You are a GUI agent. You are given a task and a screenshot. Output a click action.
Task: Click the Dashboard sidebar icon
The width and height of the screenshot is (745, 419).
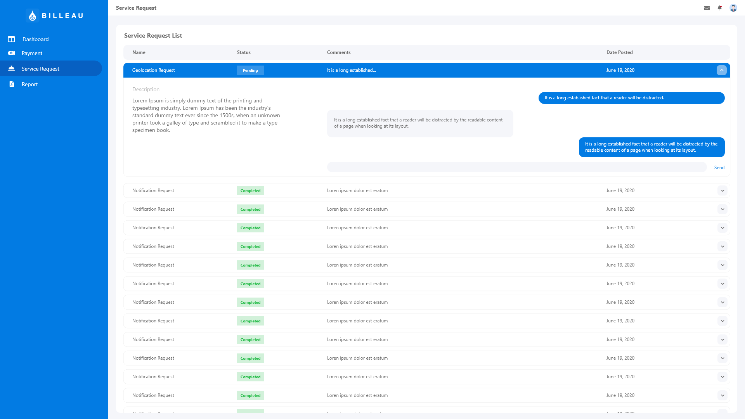click(x=11, y=39)
